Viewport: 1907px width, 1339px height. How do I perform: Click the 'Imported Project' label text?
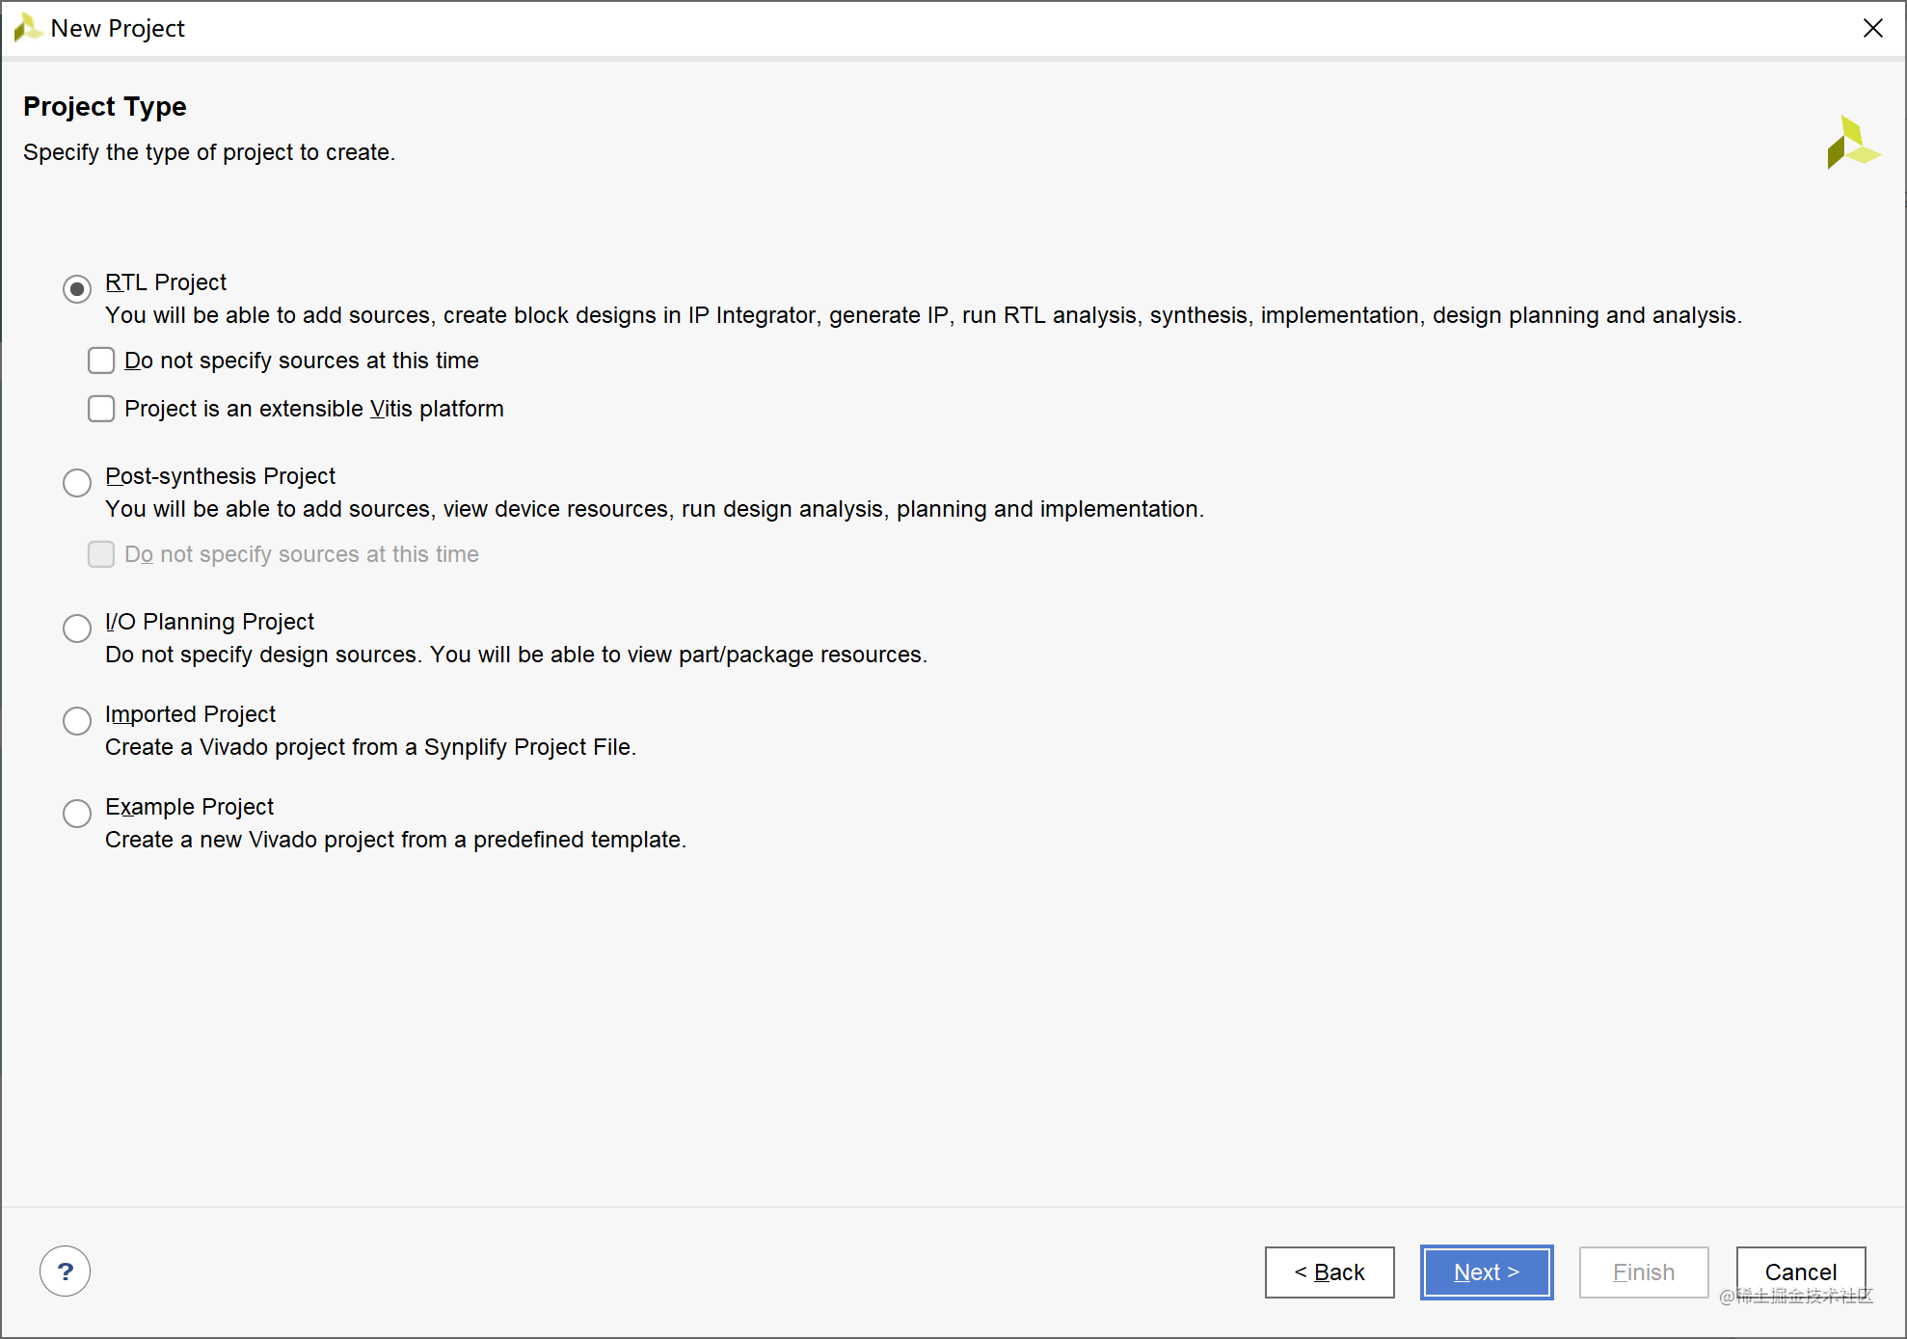pos(190,714)
